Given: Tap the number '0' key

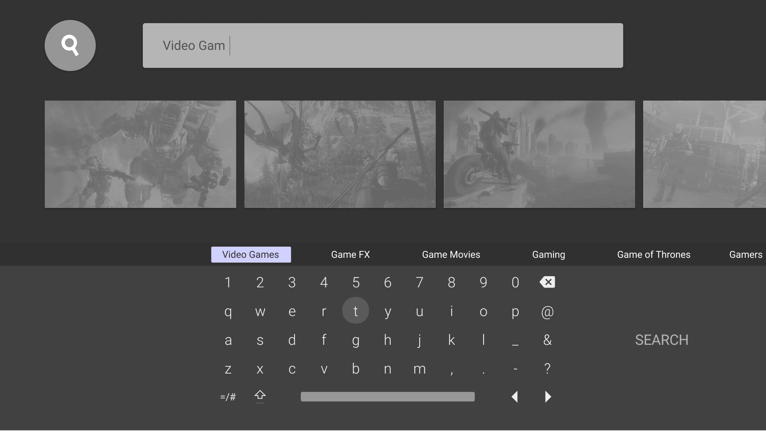Looking at the screenshot, I should (515, 283).
